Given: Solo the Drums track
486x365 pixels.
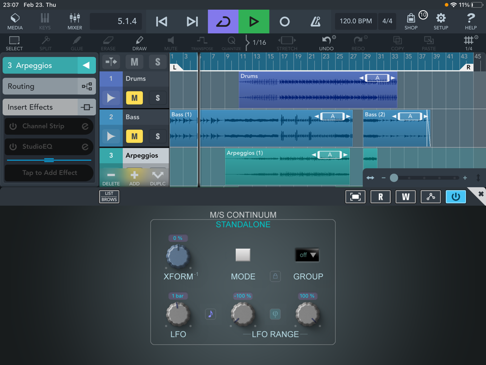Looking at the screenshot, I should coord(158,98).
